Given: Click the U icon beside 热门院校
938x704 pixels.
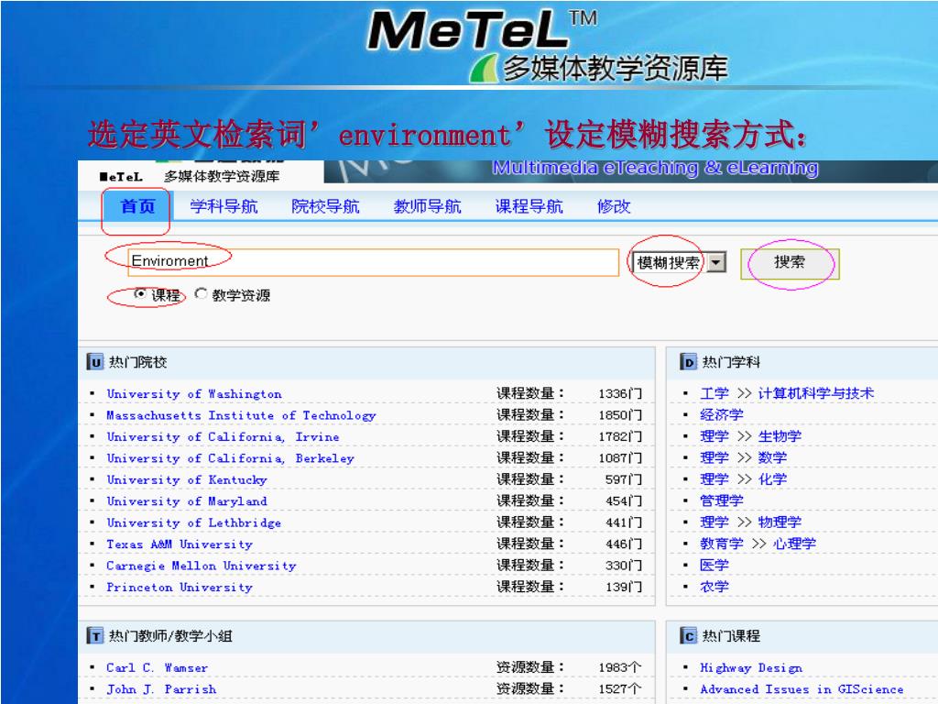Looking at the screenshot, I should (95, 362).
